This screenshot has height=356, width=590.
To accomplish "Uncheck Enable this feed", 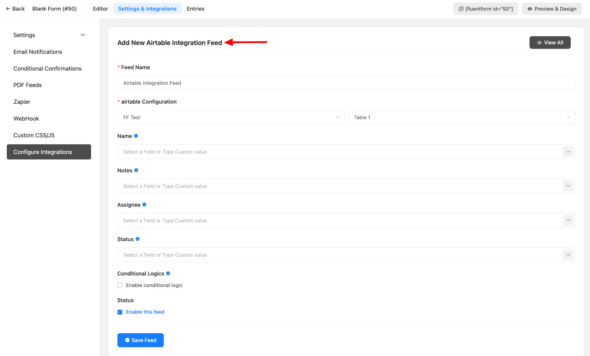I will (120, 312).
